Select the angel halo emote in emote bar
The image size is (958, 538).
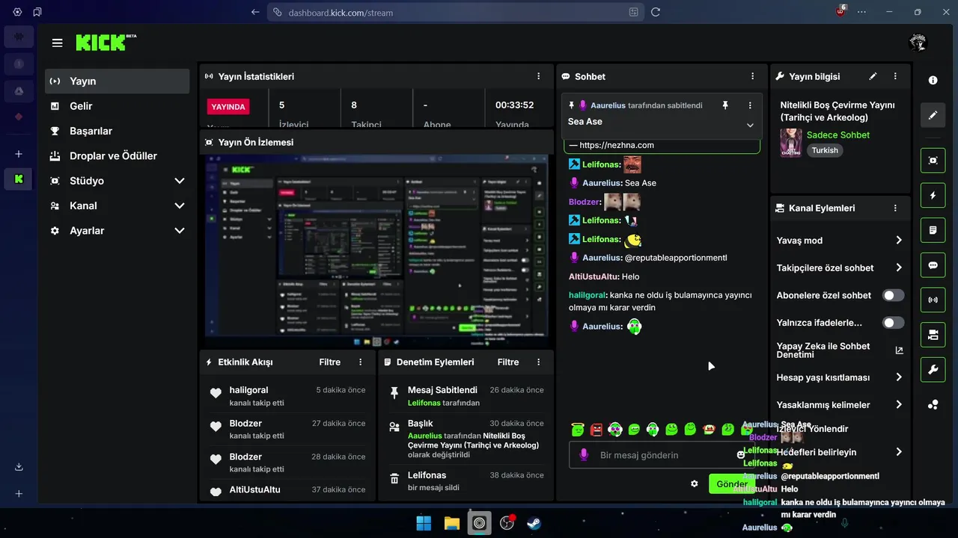pyautogui.click(x=578, y=430)
